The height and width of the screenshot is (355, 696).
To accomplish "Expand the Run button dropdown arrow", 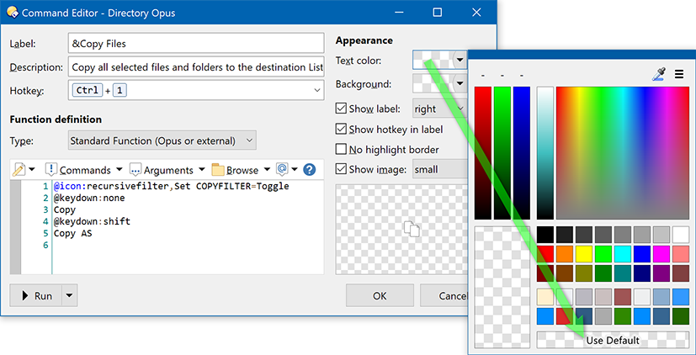I will click(x=71, y=295).
